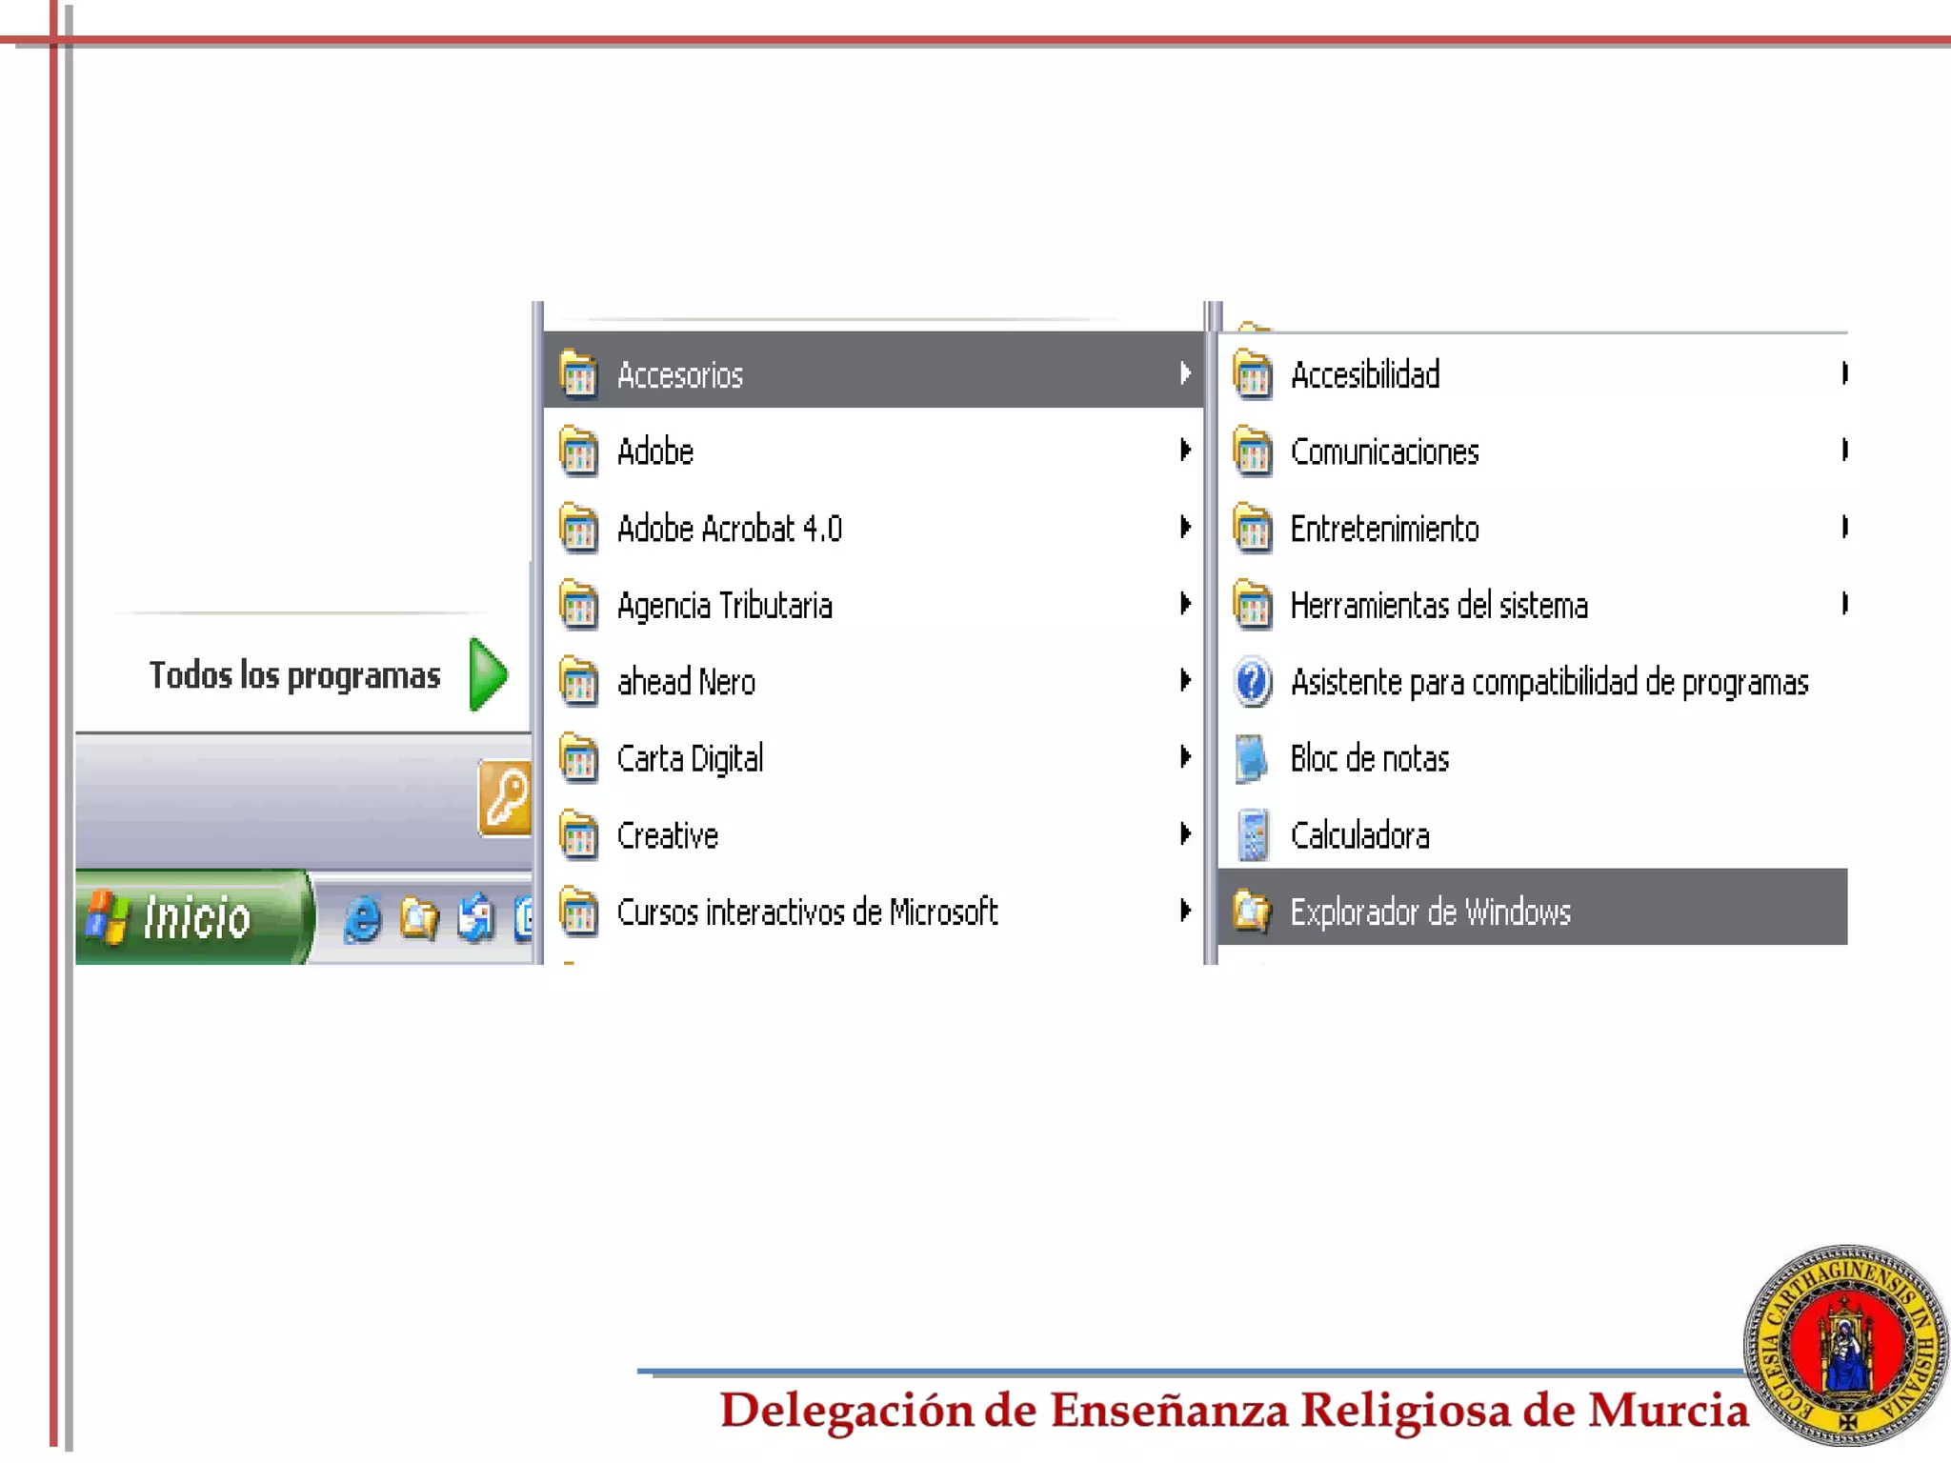The height and width of the screenshot is (1463, 1951).
Task: Click the Internet Explorer quick launch icon
Action: [x=362, y=919]
